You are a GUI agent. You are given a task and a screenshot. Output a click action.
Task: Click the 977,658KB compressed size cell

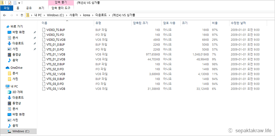point(152,54)
